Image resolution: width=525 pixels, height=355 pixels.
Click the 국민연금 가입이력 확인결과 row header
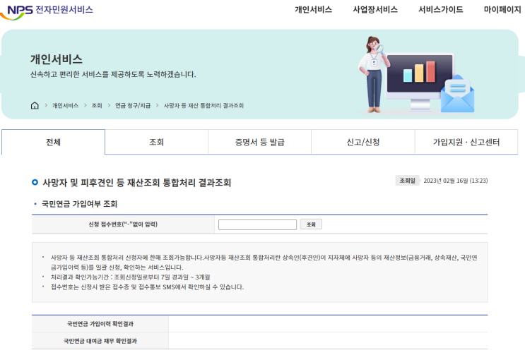tap(100, 324)
